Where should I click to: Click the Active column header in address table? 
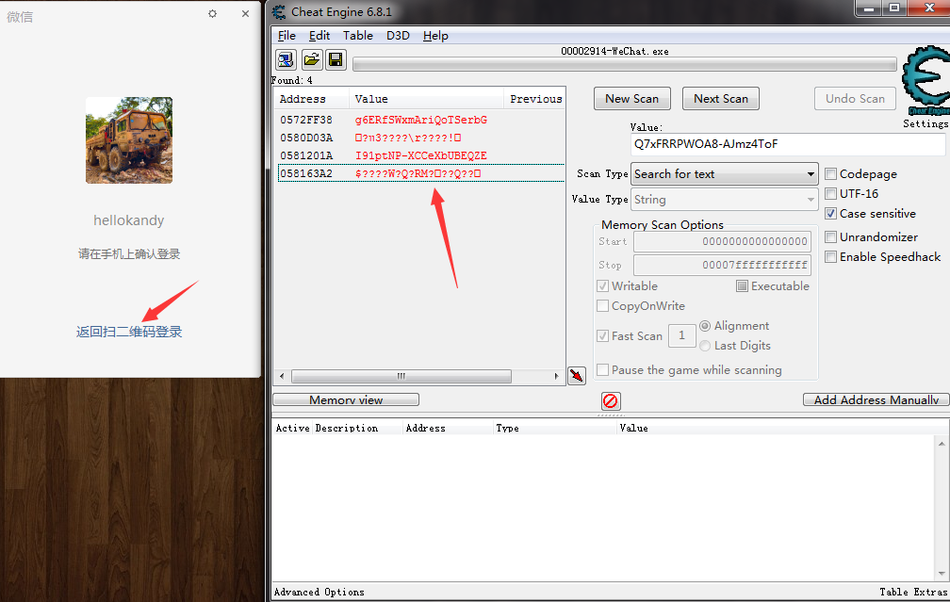(x=292, y=428)
